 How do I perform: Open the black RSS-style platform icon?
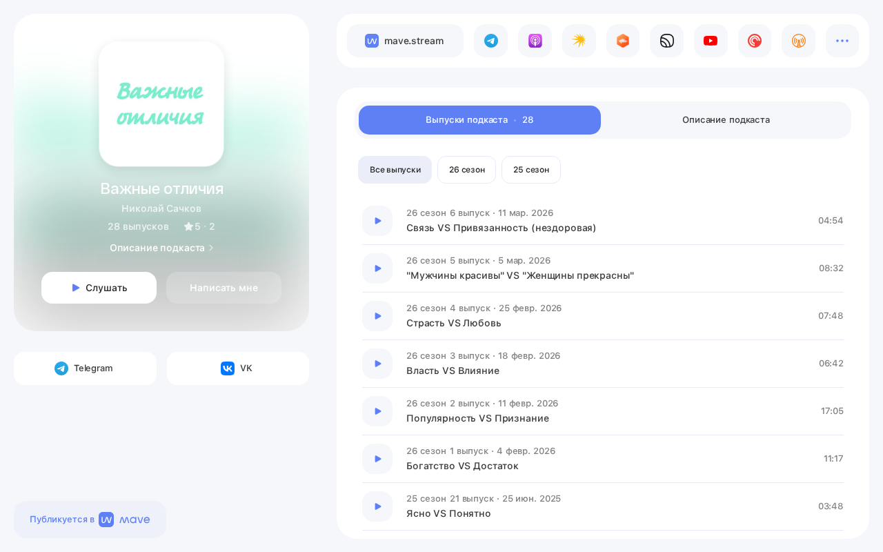click(666, 41)
